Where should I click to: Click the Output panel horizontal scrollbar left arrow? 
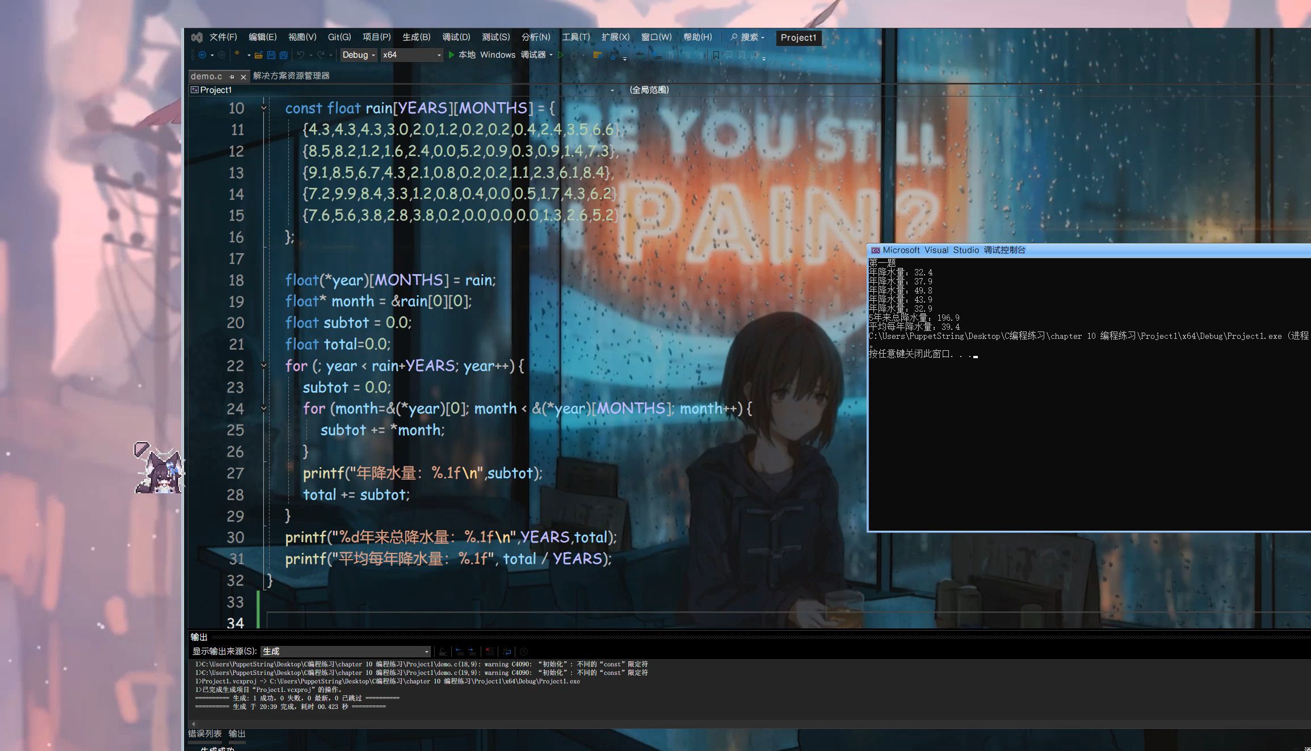point(193,723)
